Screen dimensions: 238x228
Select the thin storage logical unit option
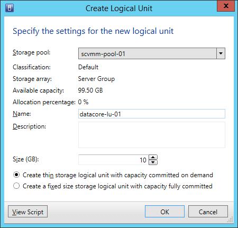click(16, 175)
